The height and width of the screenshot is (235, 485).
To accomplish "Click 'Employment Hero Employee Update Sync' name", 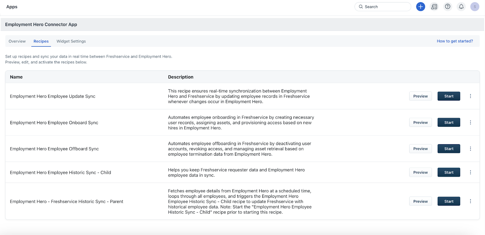I will pyautogui.click(x=53, y=96).
